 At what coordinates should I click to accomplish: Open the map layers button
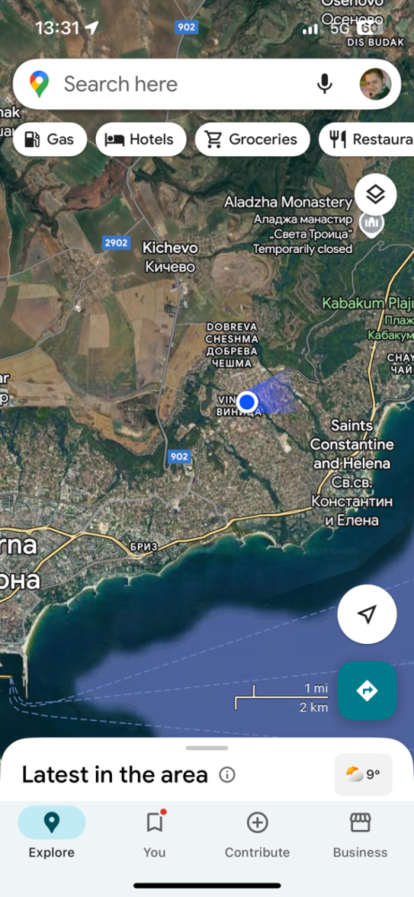click(376, 194)
